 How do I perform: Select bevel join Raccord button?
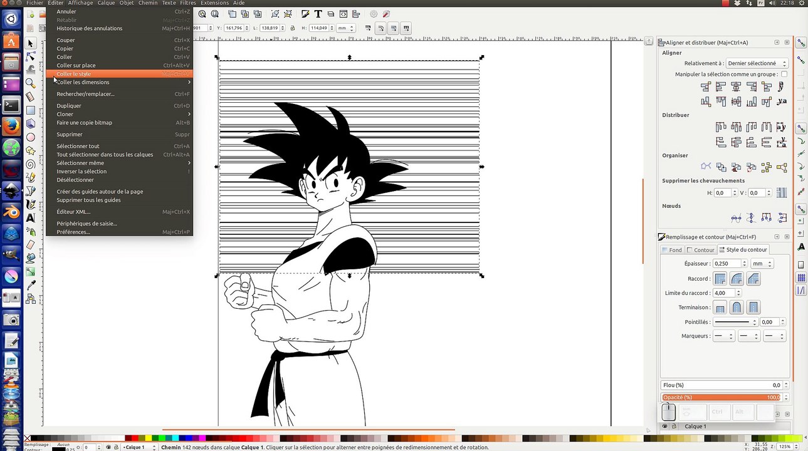pos(753,279)
